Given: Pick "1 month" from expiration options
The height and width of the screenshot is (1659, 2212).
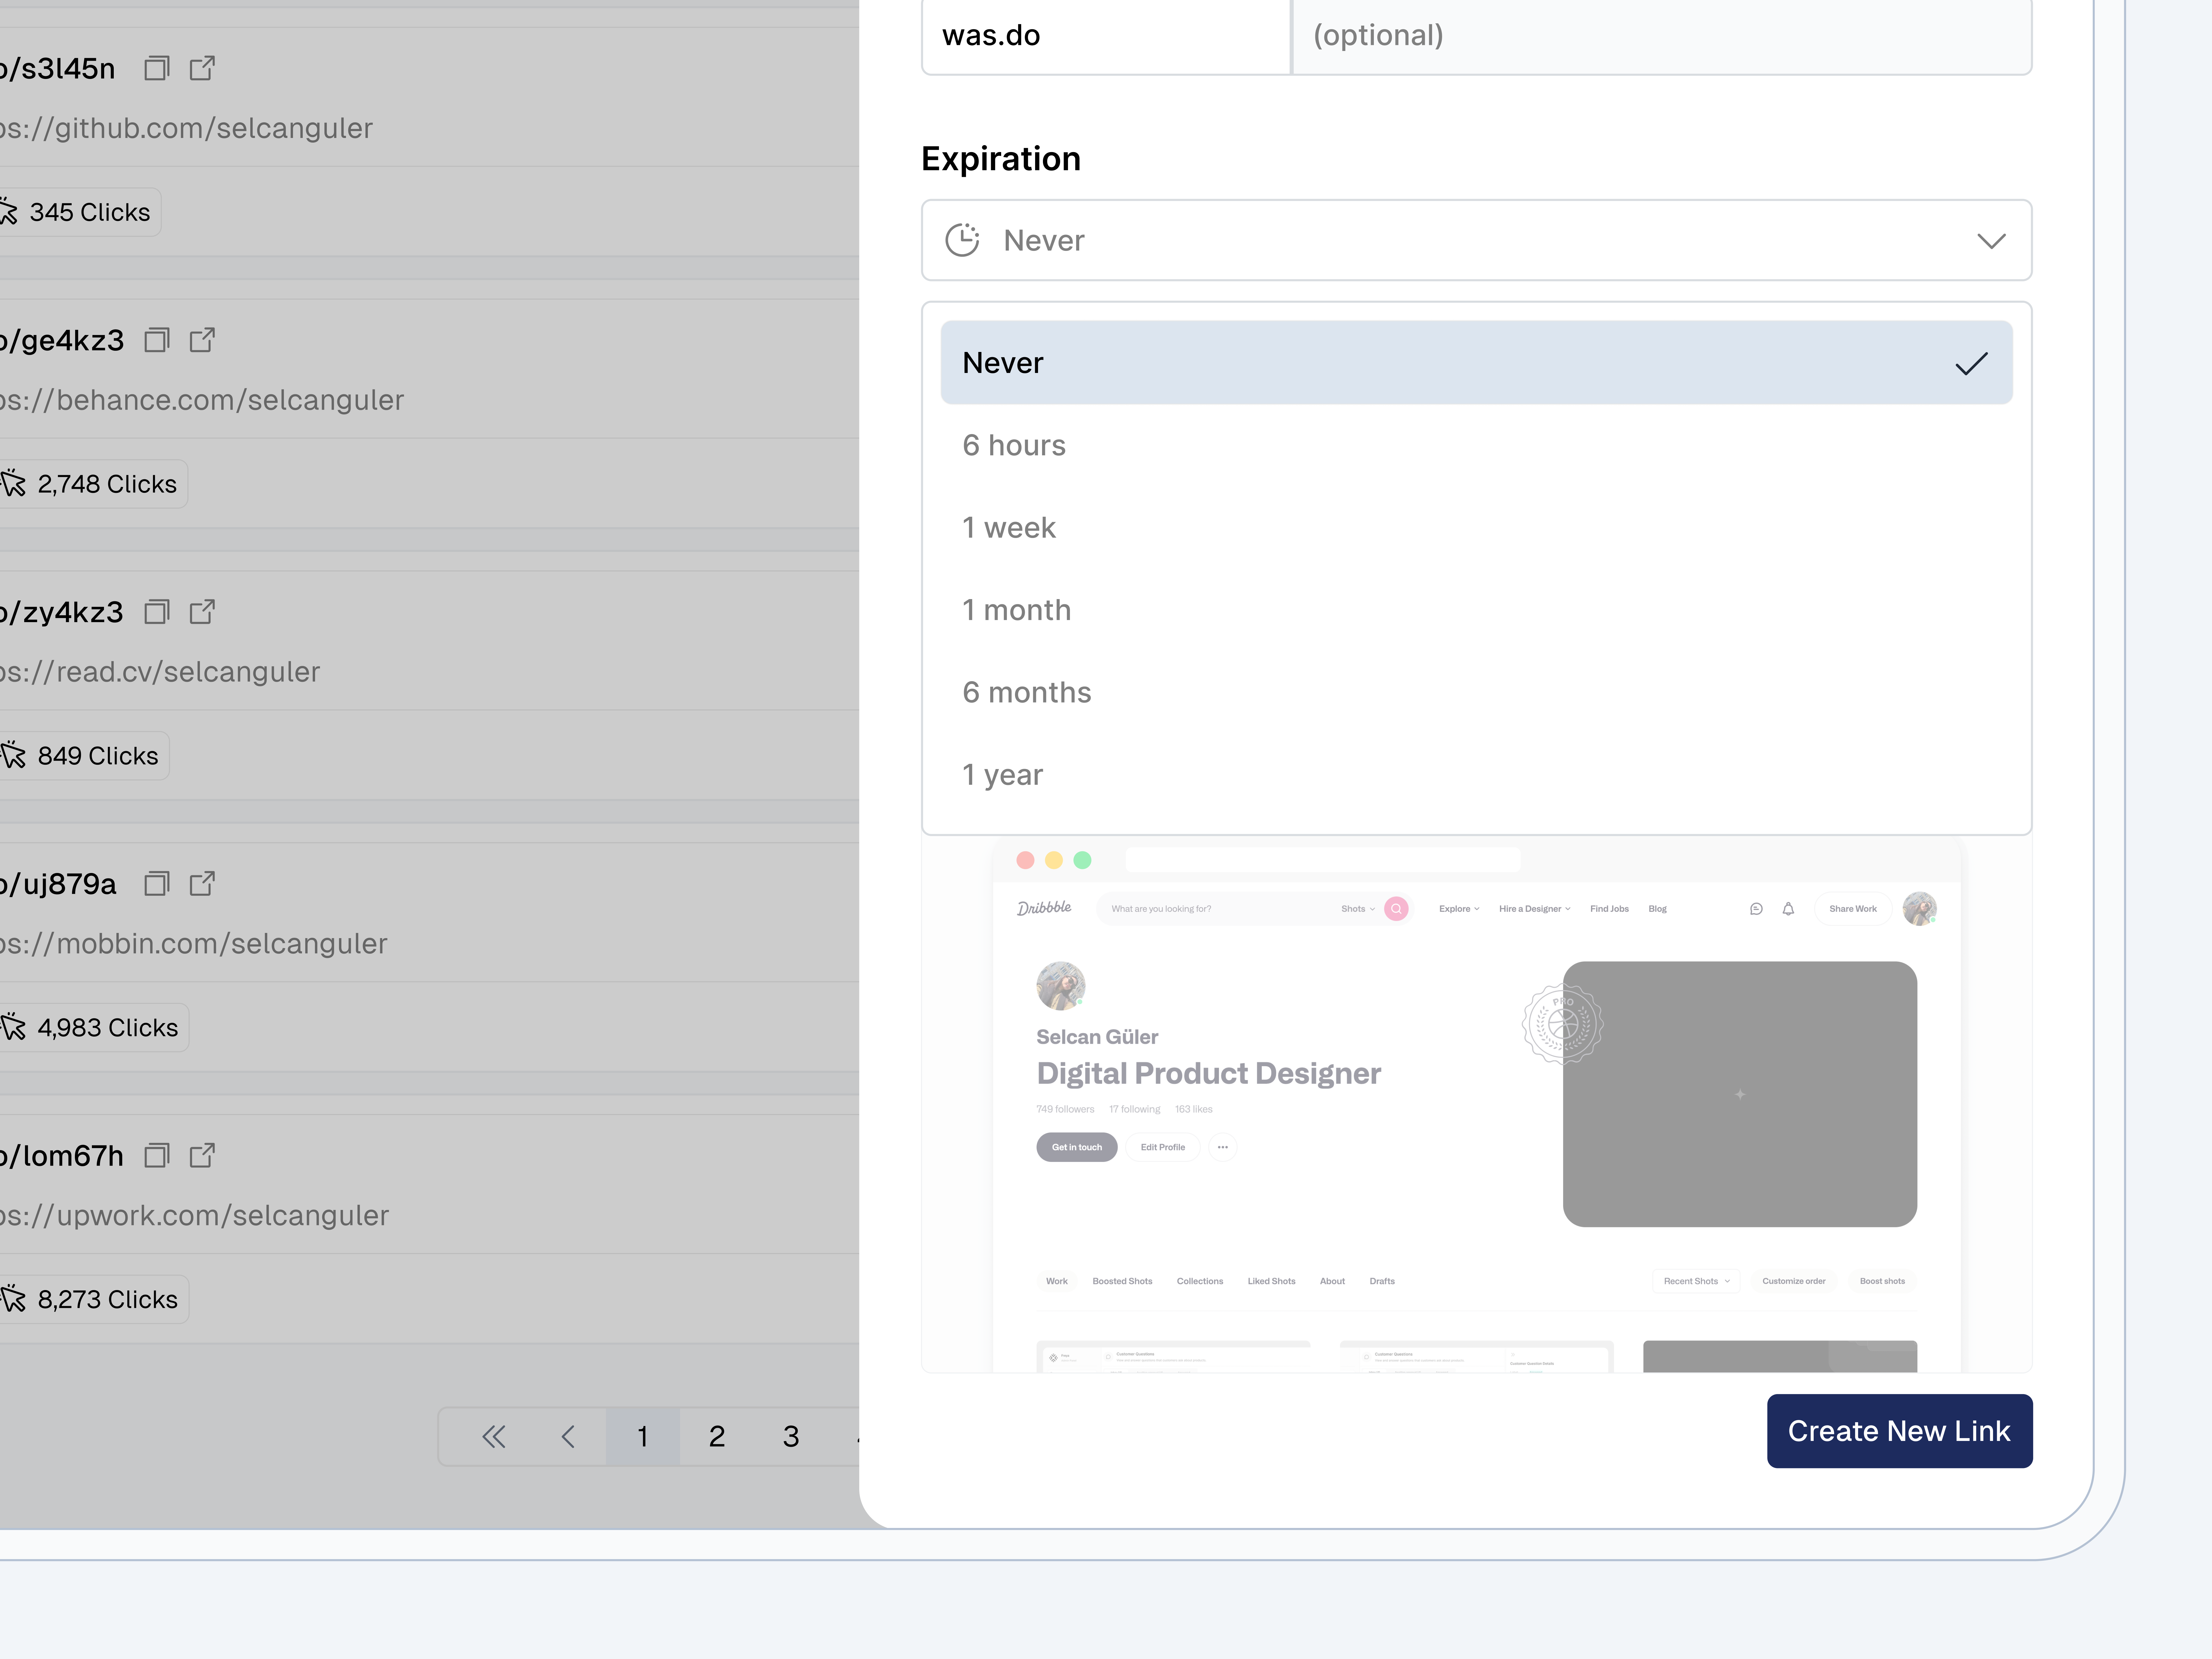Looking at the screenshot, I should 1016,609.
